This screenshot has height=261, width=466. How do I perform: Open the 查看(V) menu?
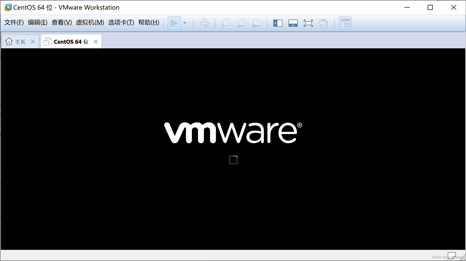62,23
